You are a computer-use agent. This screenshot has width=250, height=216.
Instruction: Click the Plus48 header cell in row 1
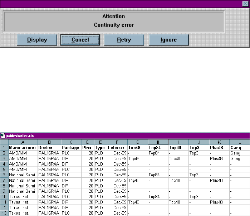[x=219, y=148]
